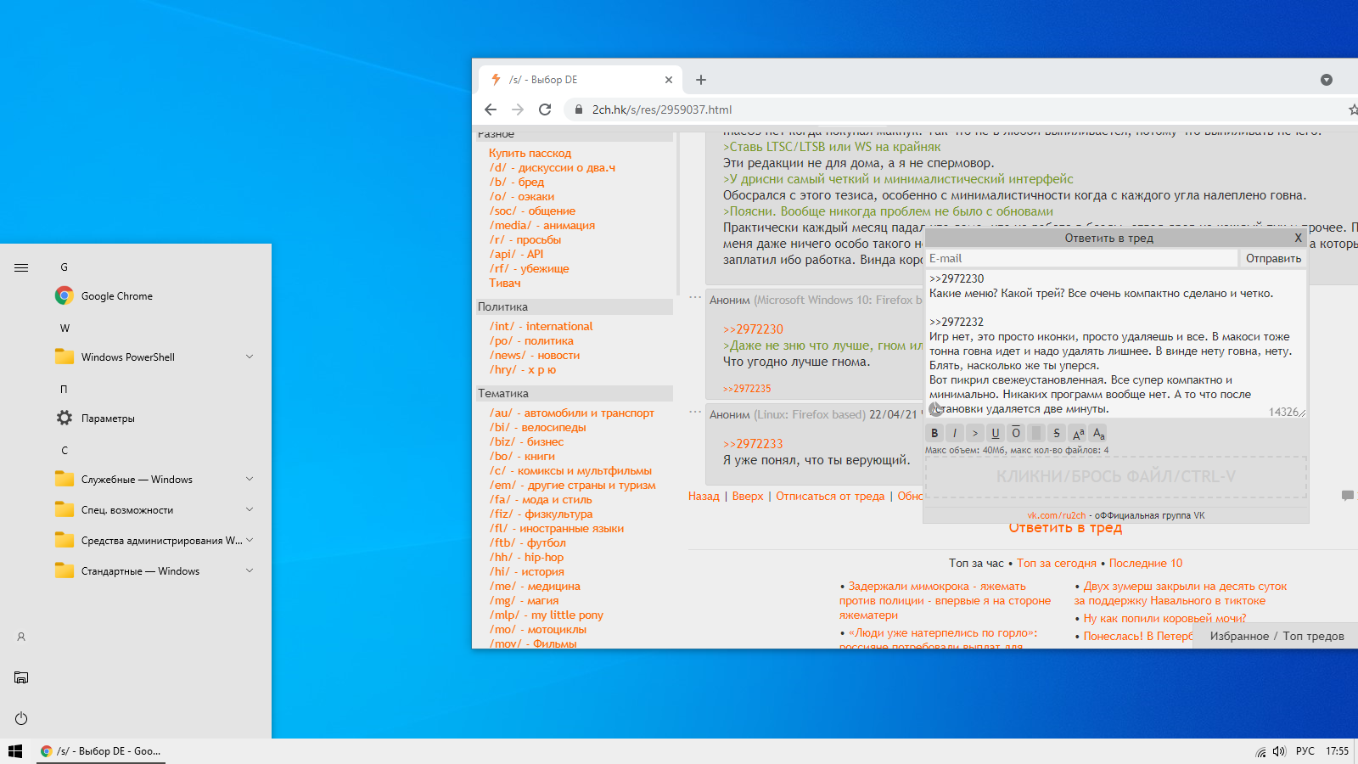1358x764 pixels.
Task: Apply strikethrough formatting in the reply form
Action: point(1057,433)
